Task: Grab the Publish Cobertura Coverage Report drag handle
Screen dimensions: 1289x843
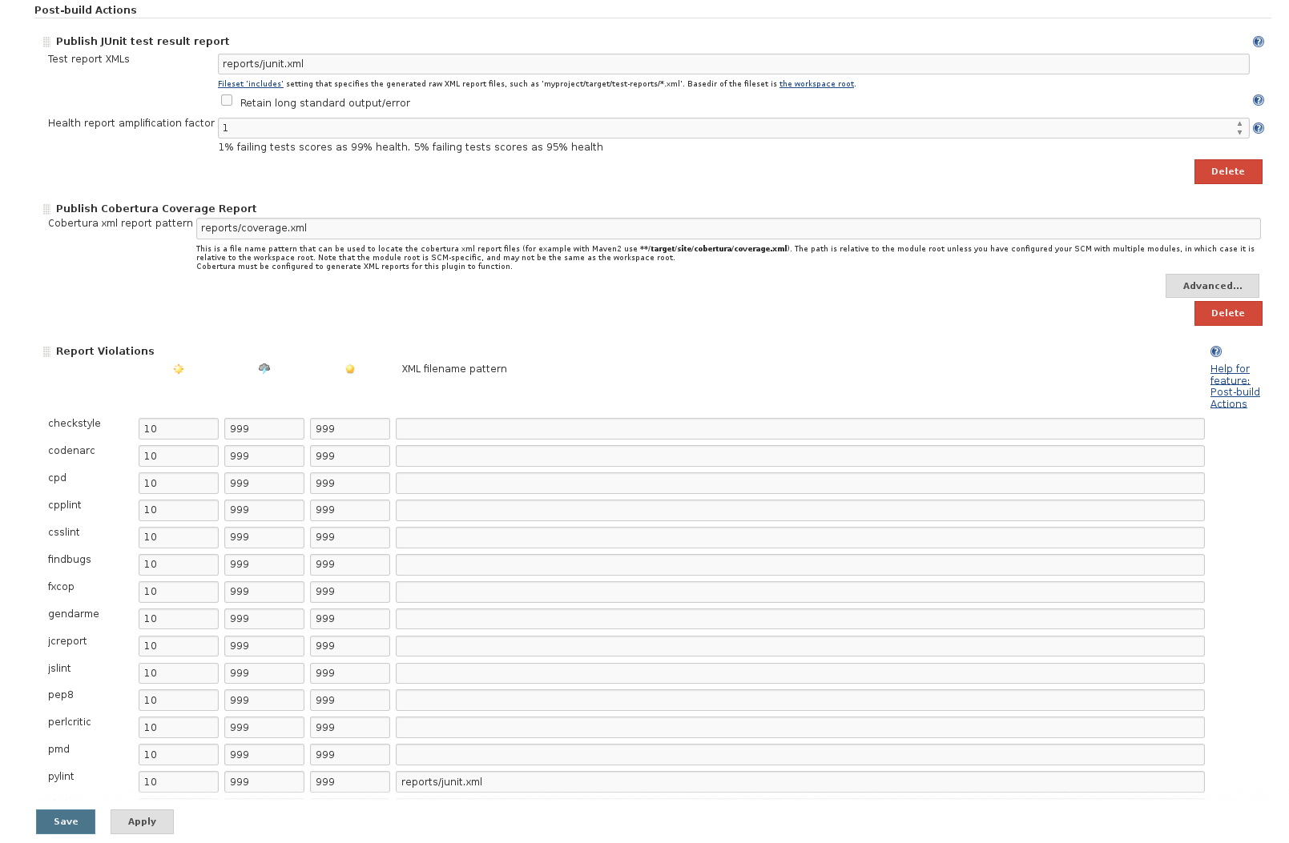Action: click(x=46, y=209)
